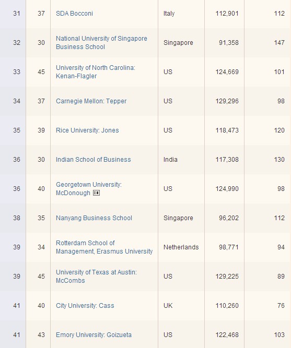This screenshot has width=291, height=348.
Task: Click previous rank 34 in the Rotterdam row
Action: 41,247
